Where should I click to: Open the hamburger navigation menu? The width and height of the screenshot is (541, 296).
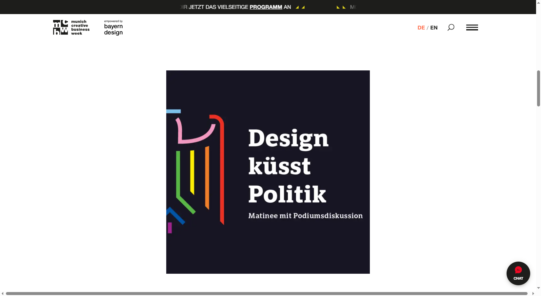click(472, 28)
